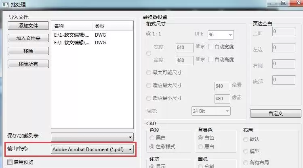Screen dimensions: 303x168
Task: Open the 24 Bit depth dropdown
Action: click(x=211, y=111)
